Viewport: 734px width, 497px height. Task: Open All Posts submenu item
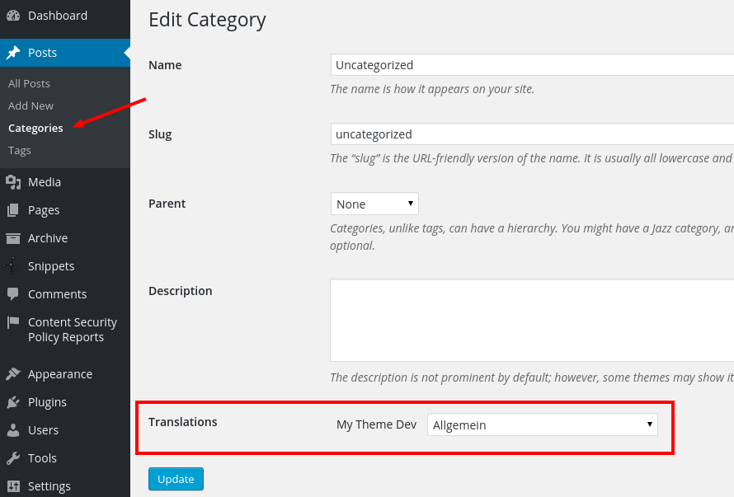tap(29, 83)
